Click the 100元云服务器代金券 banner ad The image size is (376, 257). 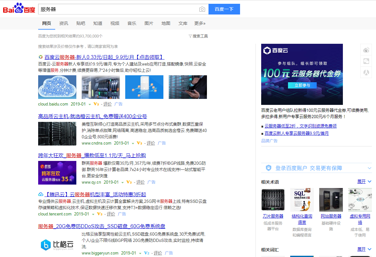click(302, 74)
